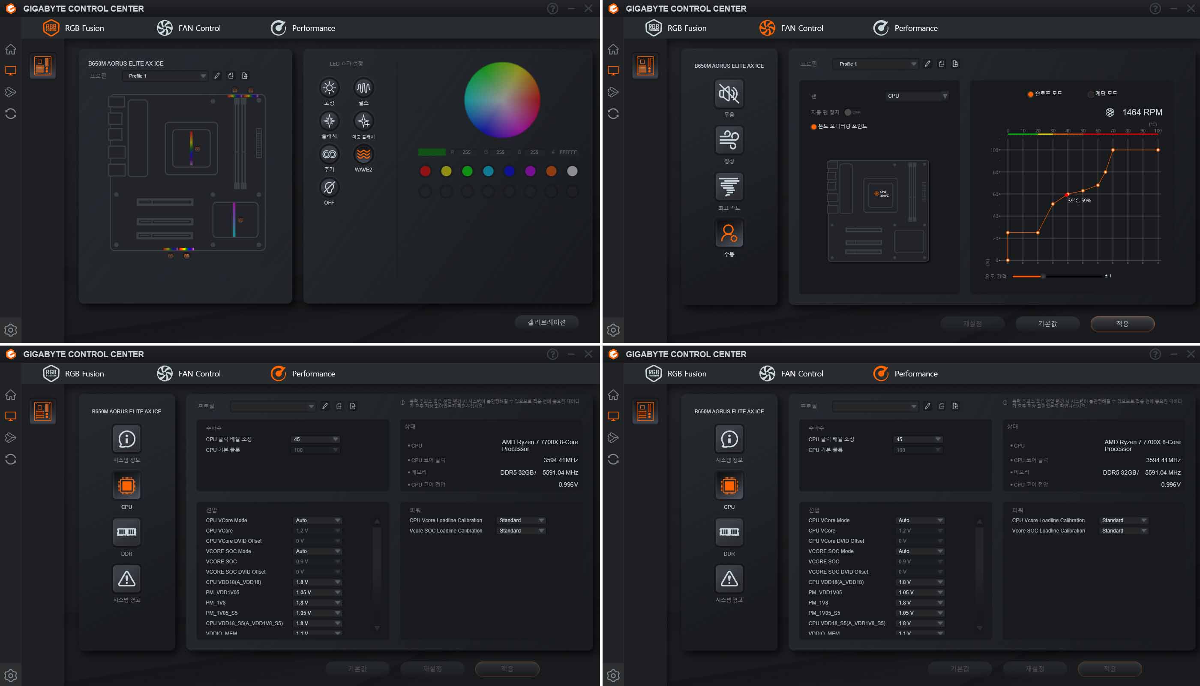
Task: Open the system warning triangle icon
Action: coord(126,578)
